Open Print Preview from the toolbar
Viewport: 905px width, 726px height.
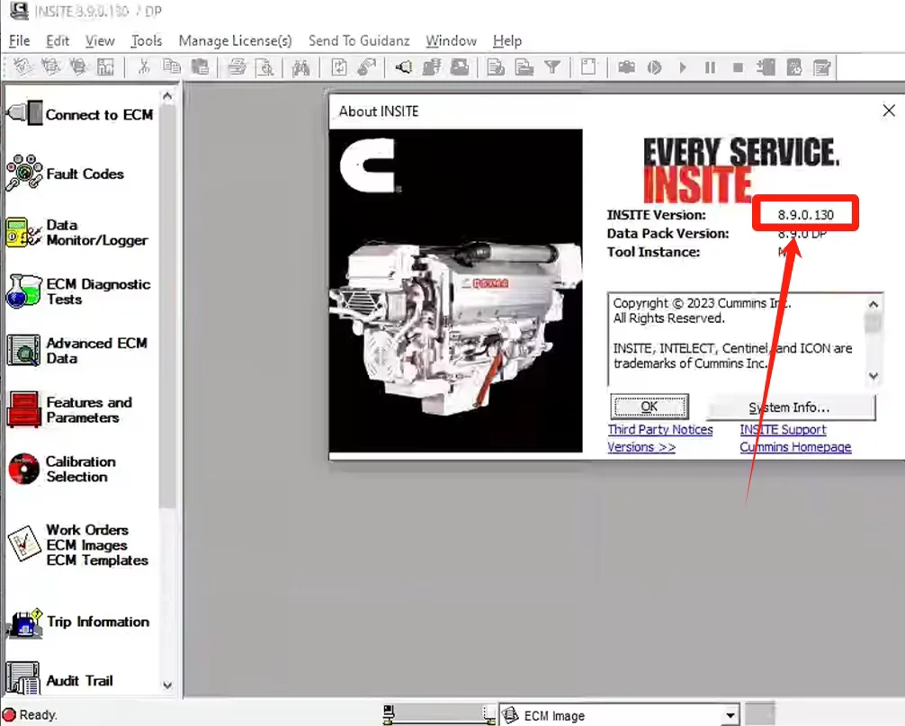[264, 67]
